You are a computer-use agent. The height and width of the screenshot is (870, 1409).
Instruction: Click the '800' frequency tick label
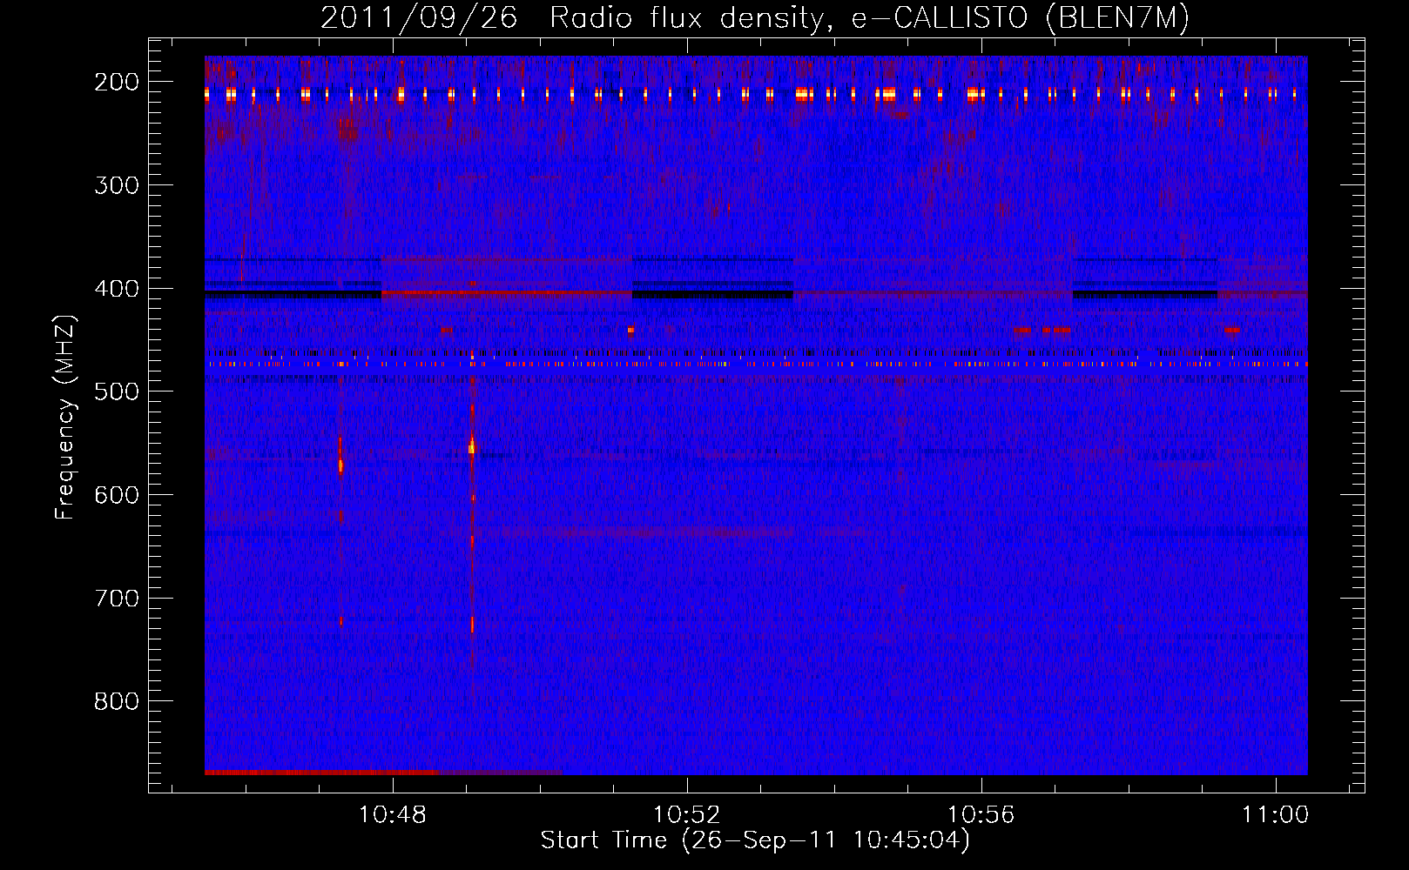pos(117,701)
